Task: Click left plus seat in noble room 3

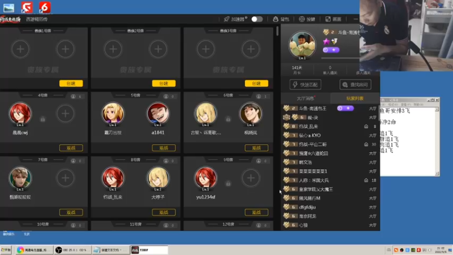Action: click(x=206, y=49)
